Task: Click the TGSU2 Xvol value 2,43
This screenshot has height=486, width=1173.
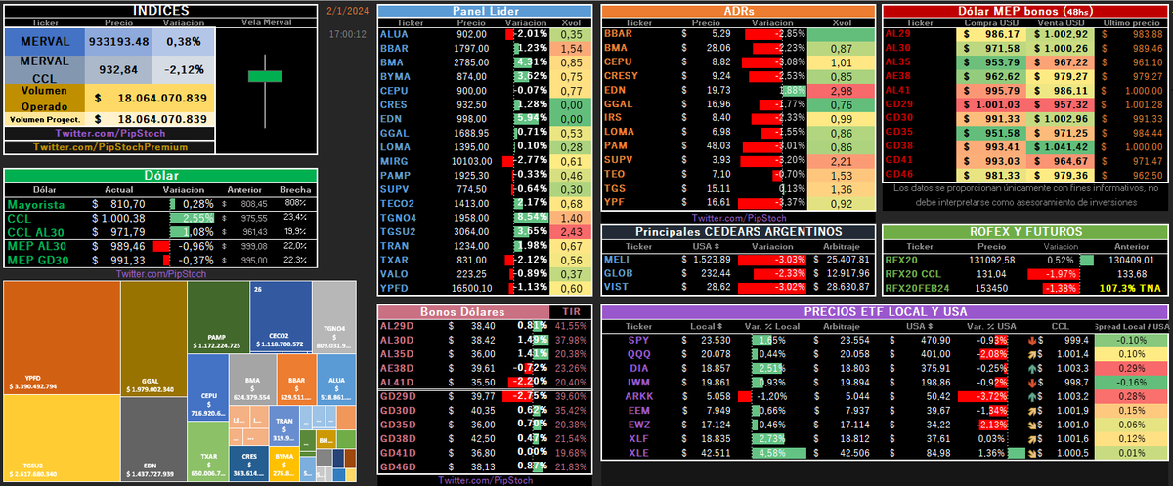Action: 572,230
